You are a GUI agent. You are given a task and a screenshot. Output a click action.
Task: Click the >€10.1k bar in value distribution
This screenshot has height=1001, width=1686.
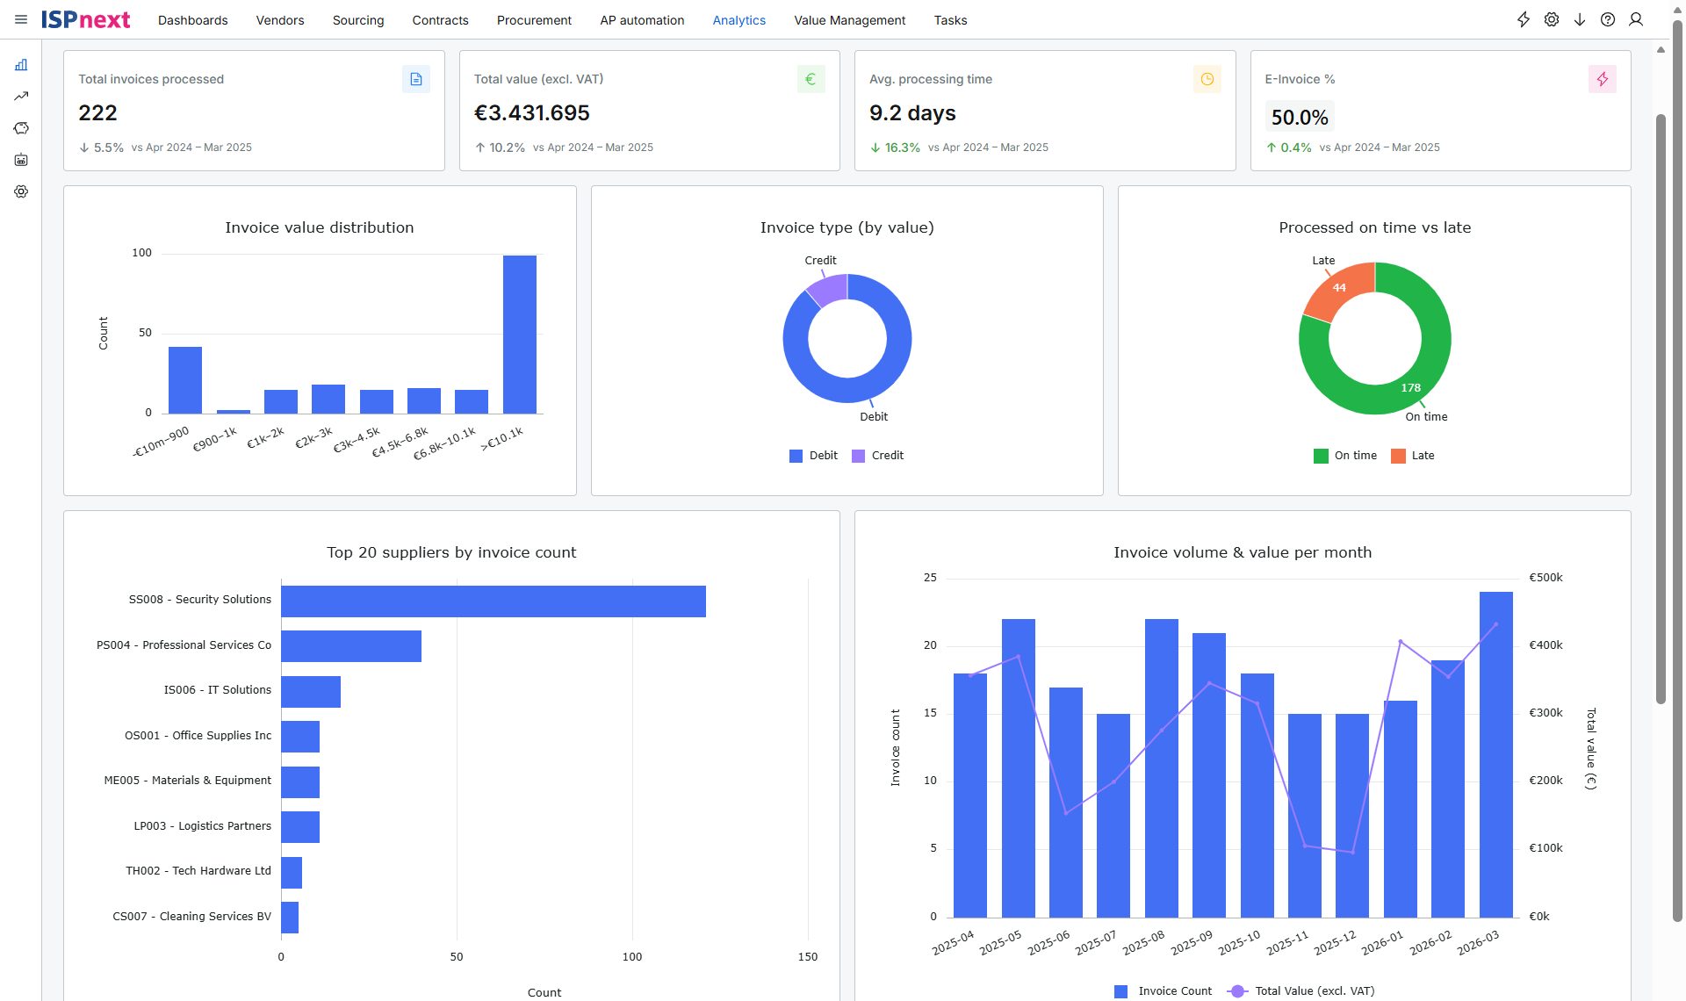[520, 335]
